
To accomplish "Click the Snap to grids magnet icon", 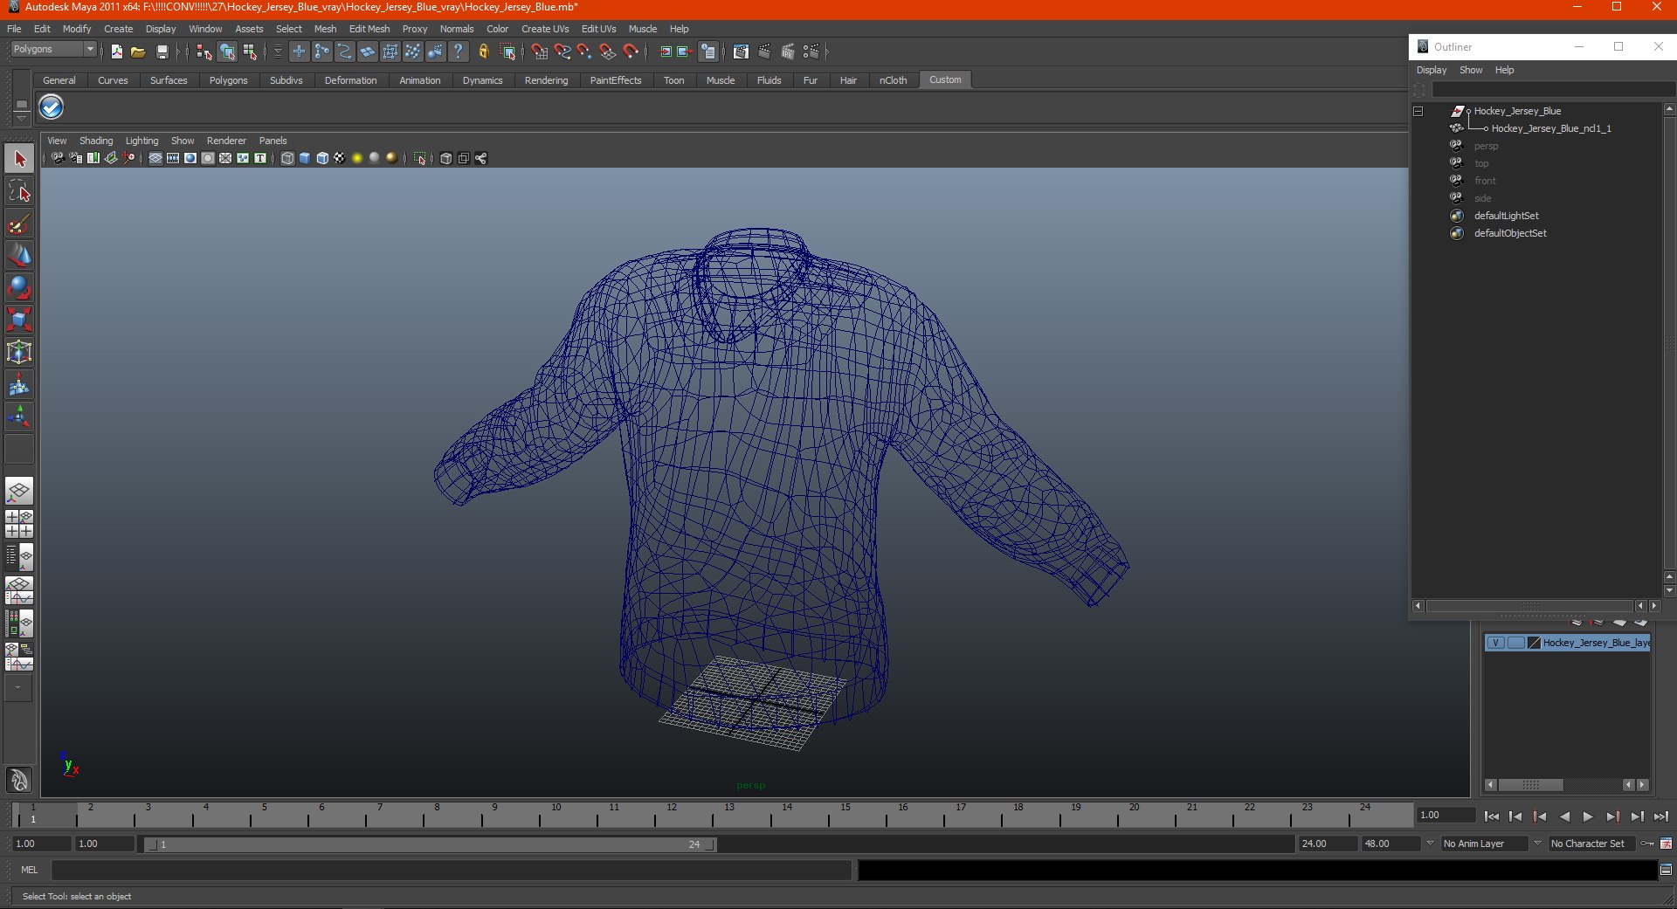I will [540, 52].
